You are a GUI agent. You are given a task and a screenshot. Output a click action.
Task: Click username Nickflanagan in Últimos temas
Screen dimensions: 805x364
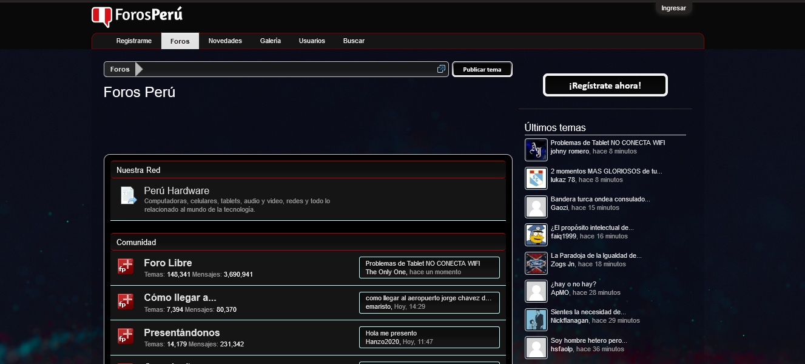[570, 320]
